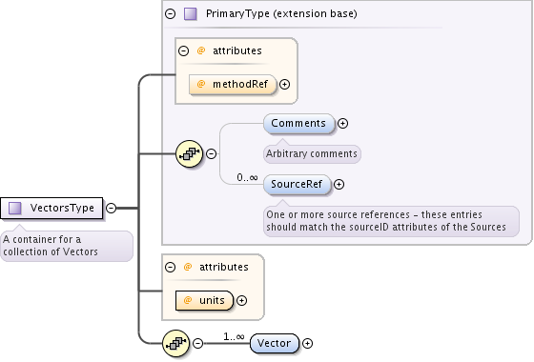
Task: Click the @ icon on methodRef
Action: click(201, 84)
